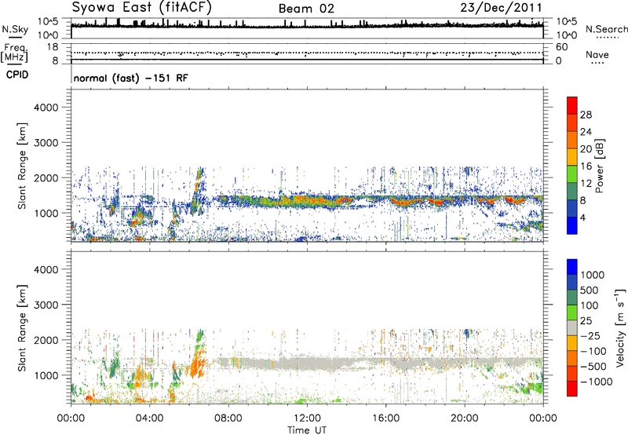Click the "N.Search" legend label
Viewport: 628px width, 435px height.
point(606,29)
